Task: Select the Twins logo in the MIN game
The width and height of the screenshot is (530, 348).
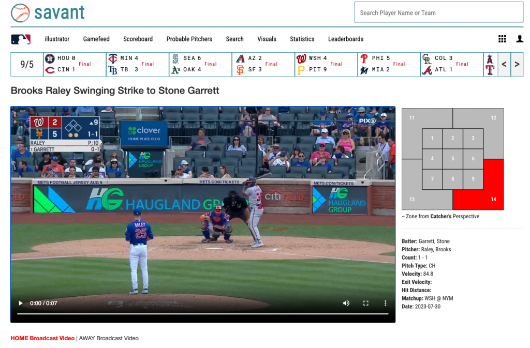Action: click(x=113, y=58)
